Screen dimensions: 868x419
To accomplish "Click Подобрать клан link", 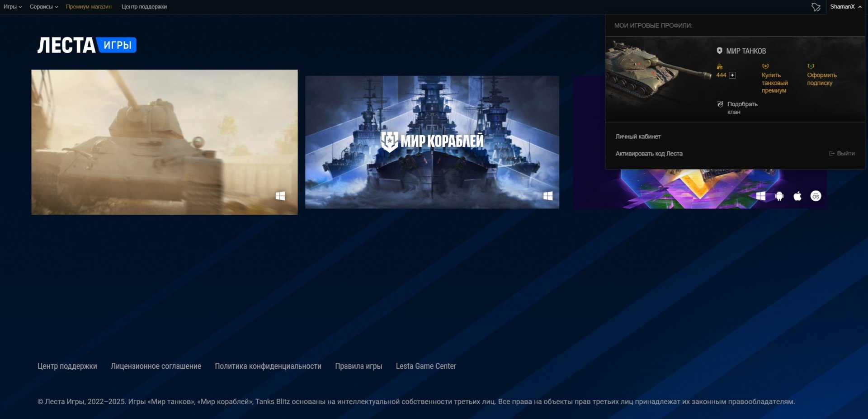I will coord(742,108).
